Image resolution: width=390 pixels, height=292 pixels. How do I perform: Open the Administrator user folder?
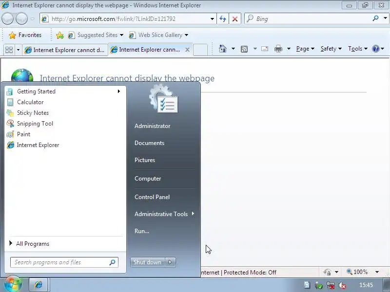[x=152, y=126]
